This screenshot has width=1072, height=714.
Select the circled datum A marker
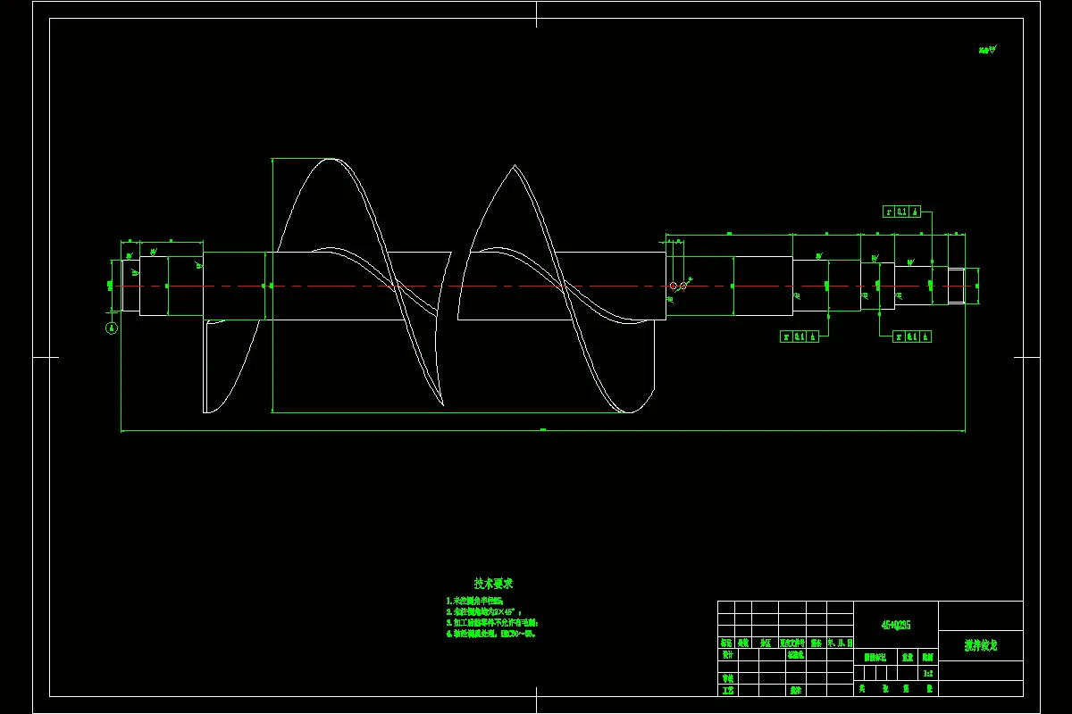click(112, 328)
